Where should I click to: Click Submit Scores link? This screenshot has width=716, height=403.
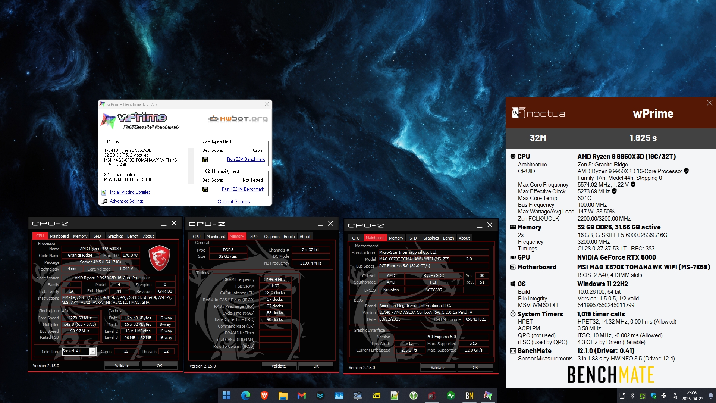(234, 201)
